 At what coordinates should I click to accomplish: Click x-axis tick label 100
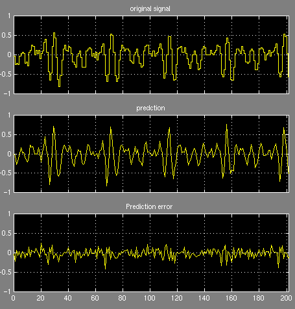point(150,298)
